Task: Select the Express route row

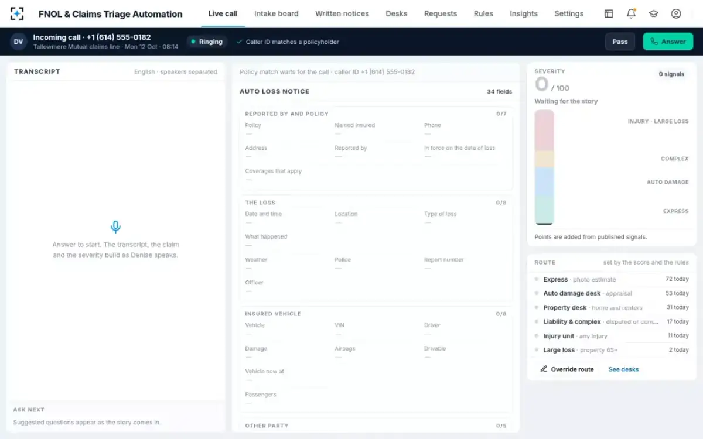Action: tap(612, 279)
